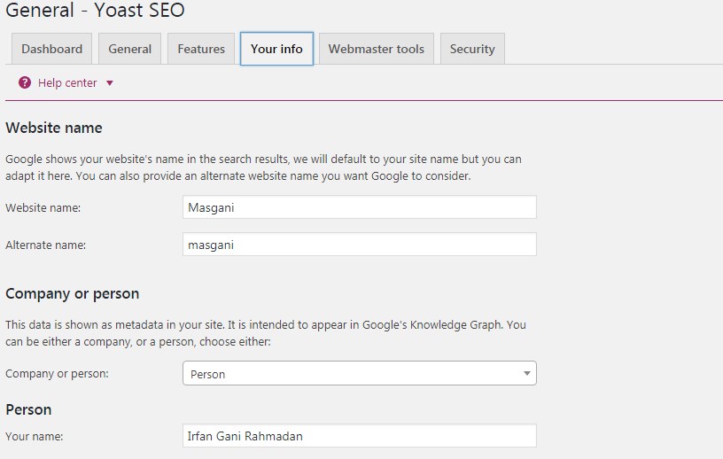Click the Website name input field
This screenshot has height=459, width=723.
click(x=360, y=207)
